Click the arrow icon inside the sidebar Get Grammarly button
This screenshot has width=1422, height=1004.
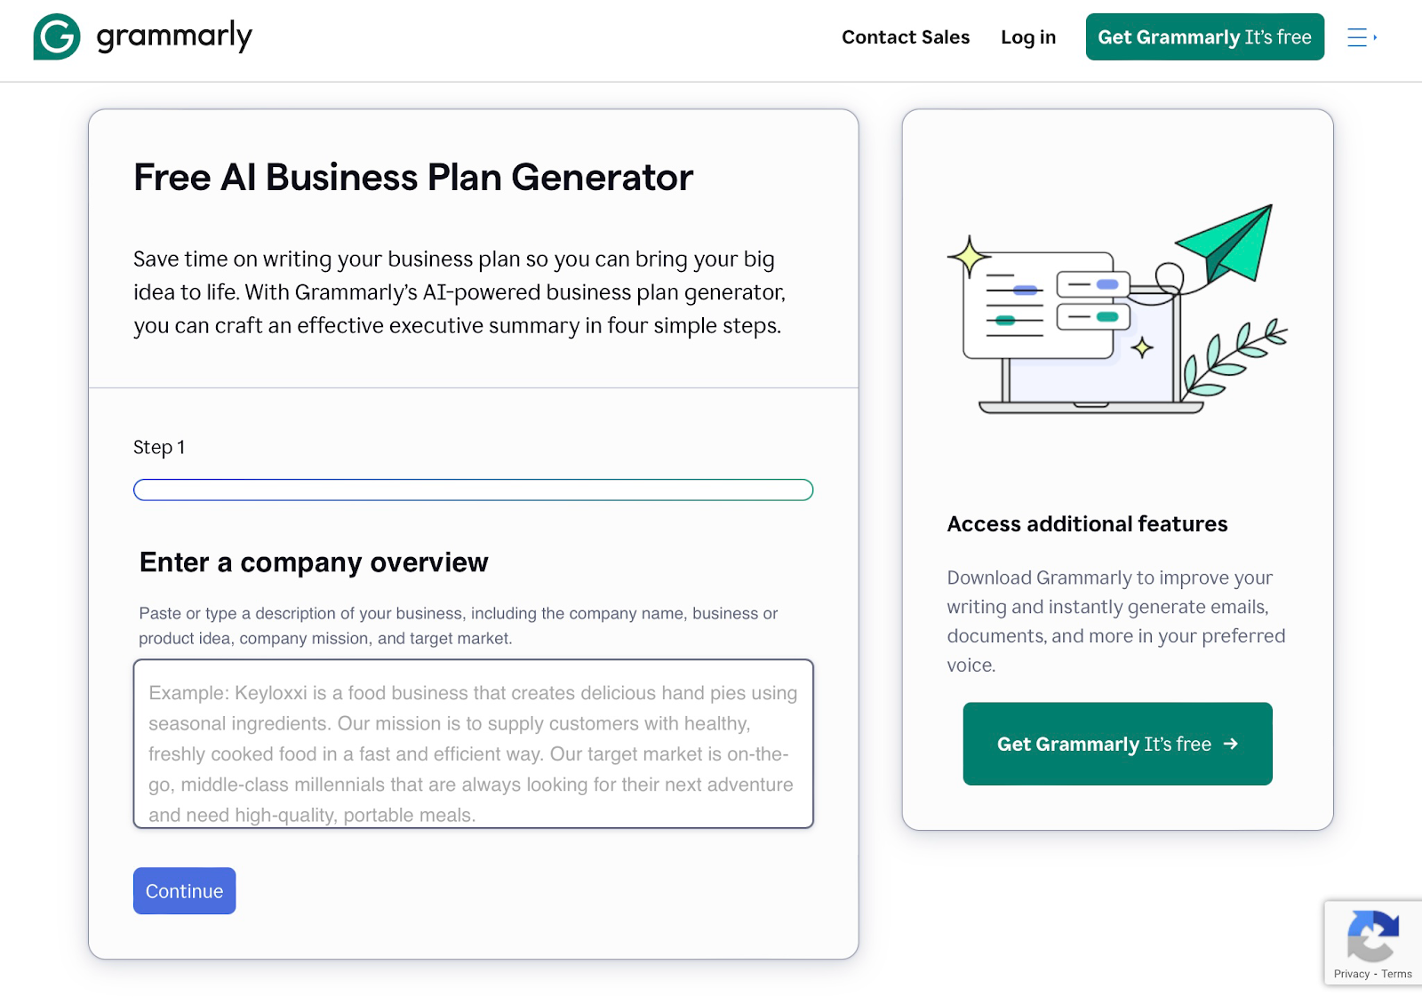click(x=1233, y=745)
